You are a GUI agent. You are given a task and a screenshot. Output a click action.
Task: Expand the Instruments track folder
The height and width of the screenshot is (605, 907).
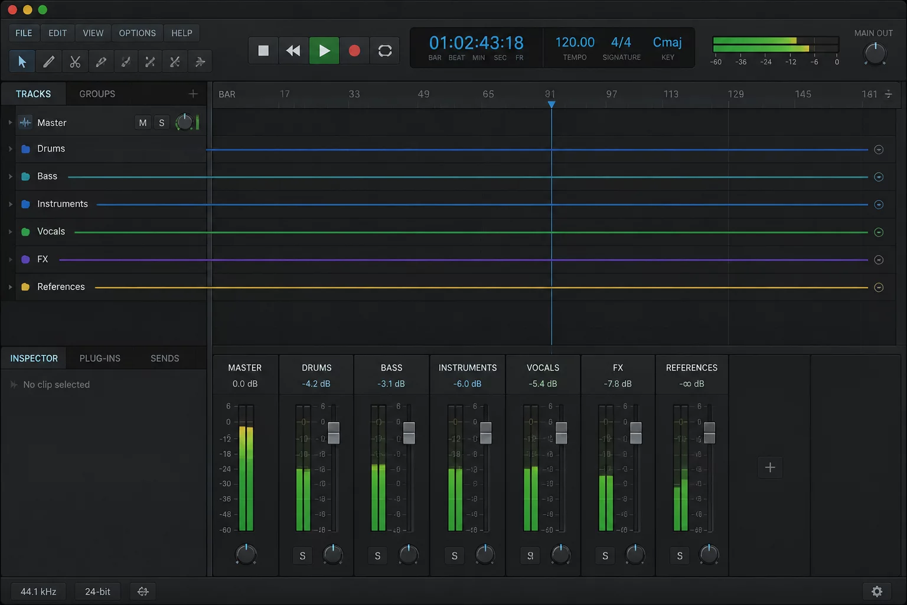[x=10, y=204]
